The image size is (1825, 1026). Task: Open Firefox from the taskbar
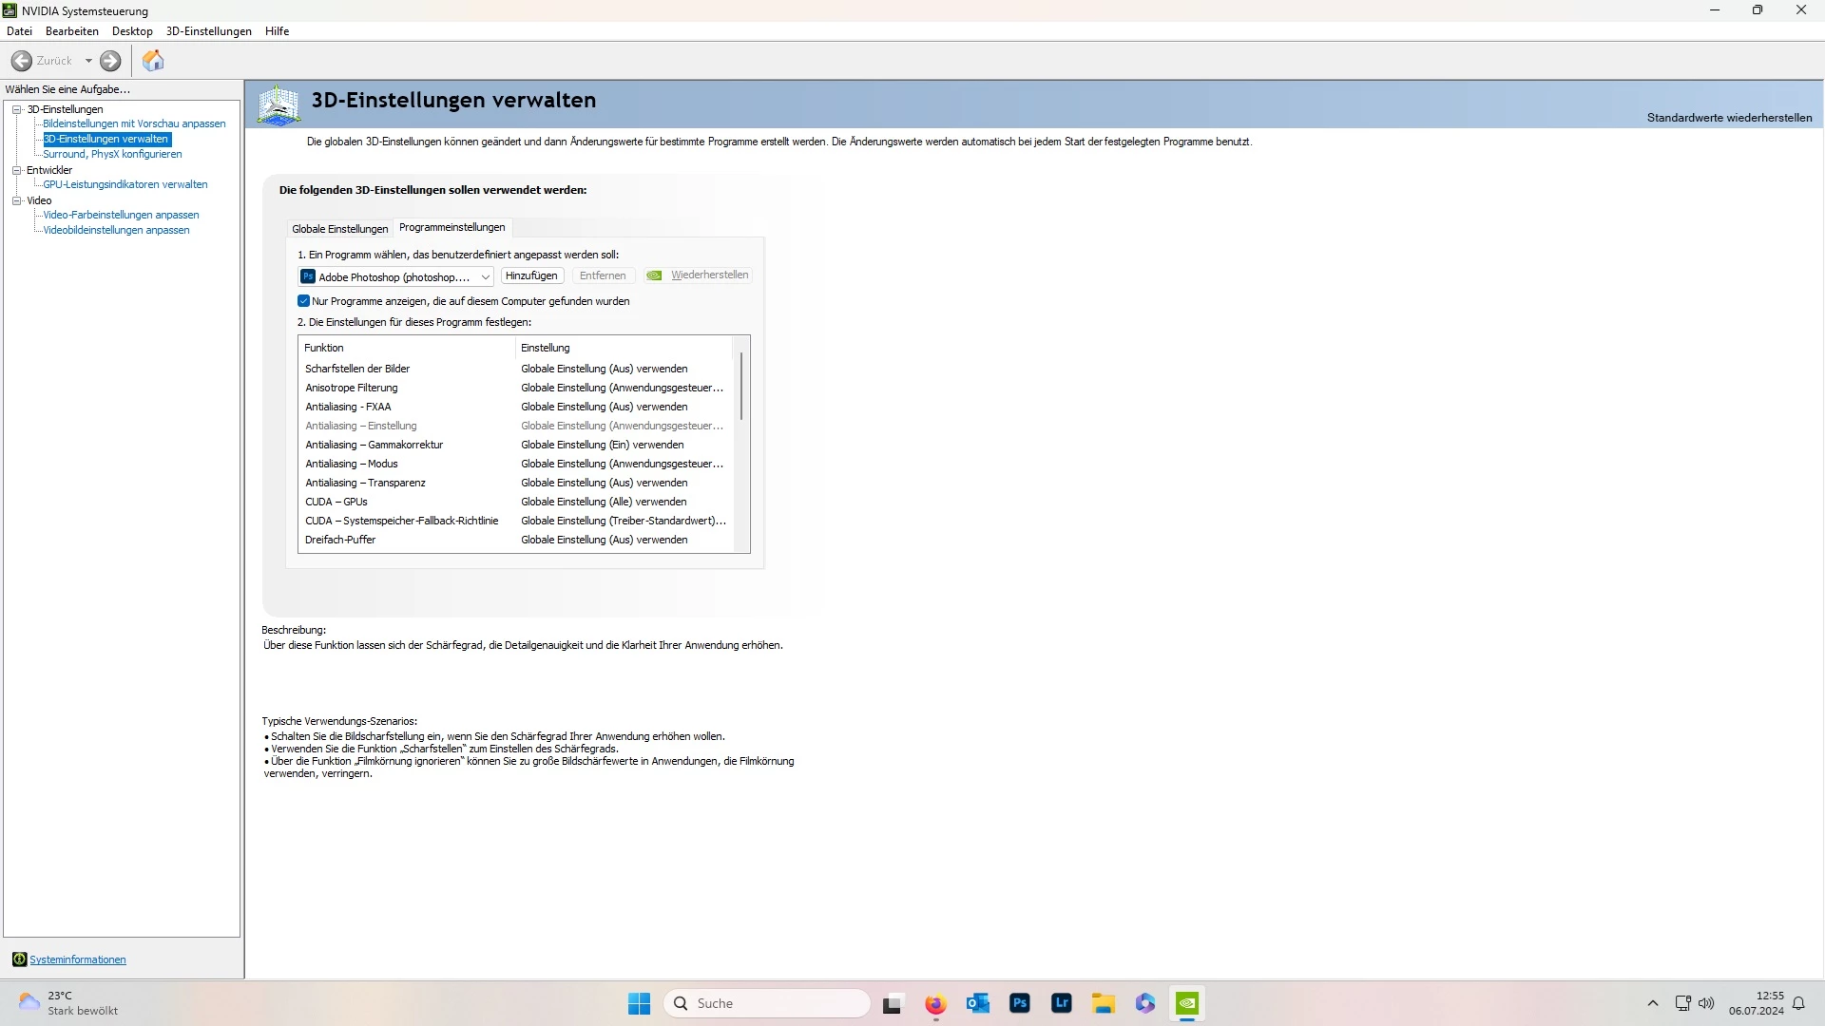point(935,1003)
